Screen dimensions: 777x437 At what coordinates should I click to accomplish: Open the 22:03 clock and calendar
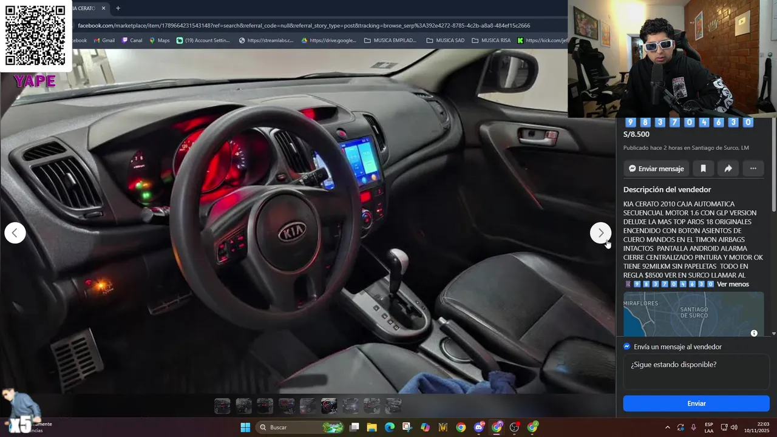tap(756, 427)
